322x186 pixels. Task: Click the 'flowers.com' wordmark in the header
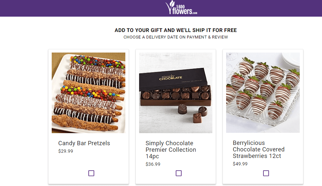pos(186,11)
